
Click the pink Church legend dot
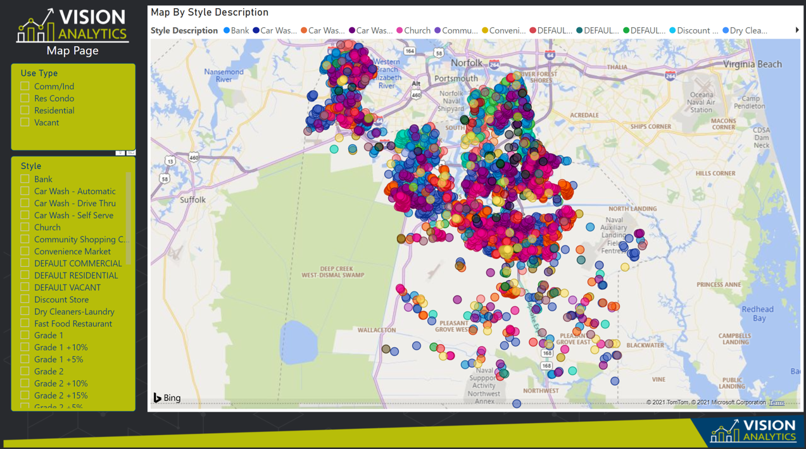pyautogui.click(x=400, y=30)
